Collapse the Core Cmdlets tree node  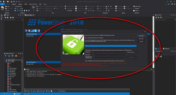5,62
